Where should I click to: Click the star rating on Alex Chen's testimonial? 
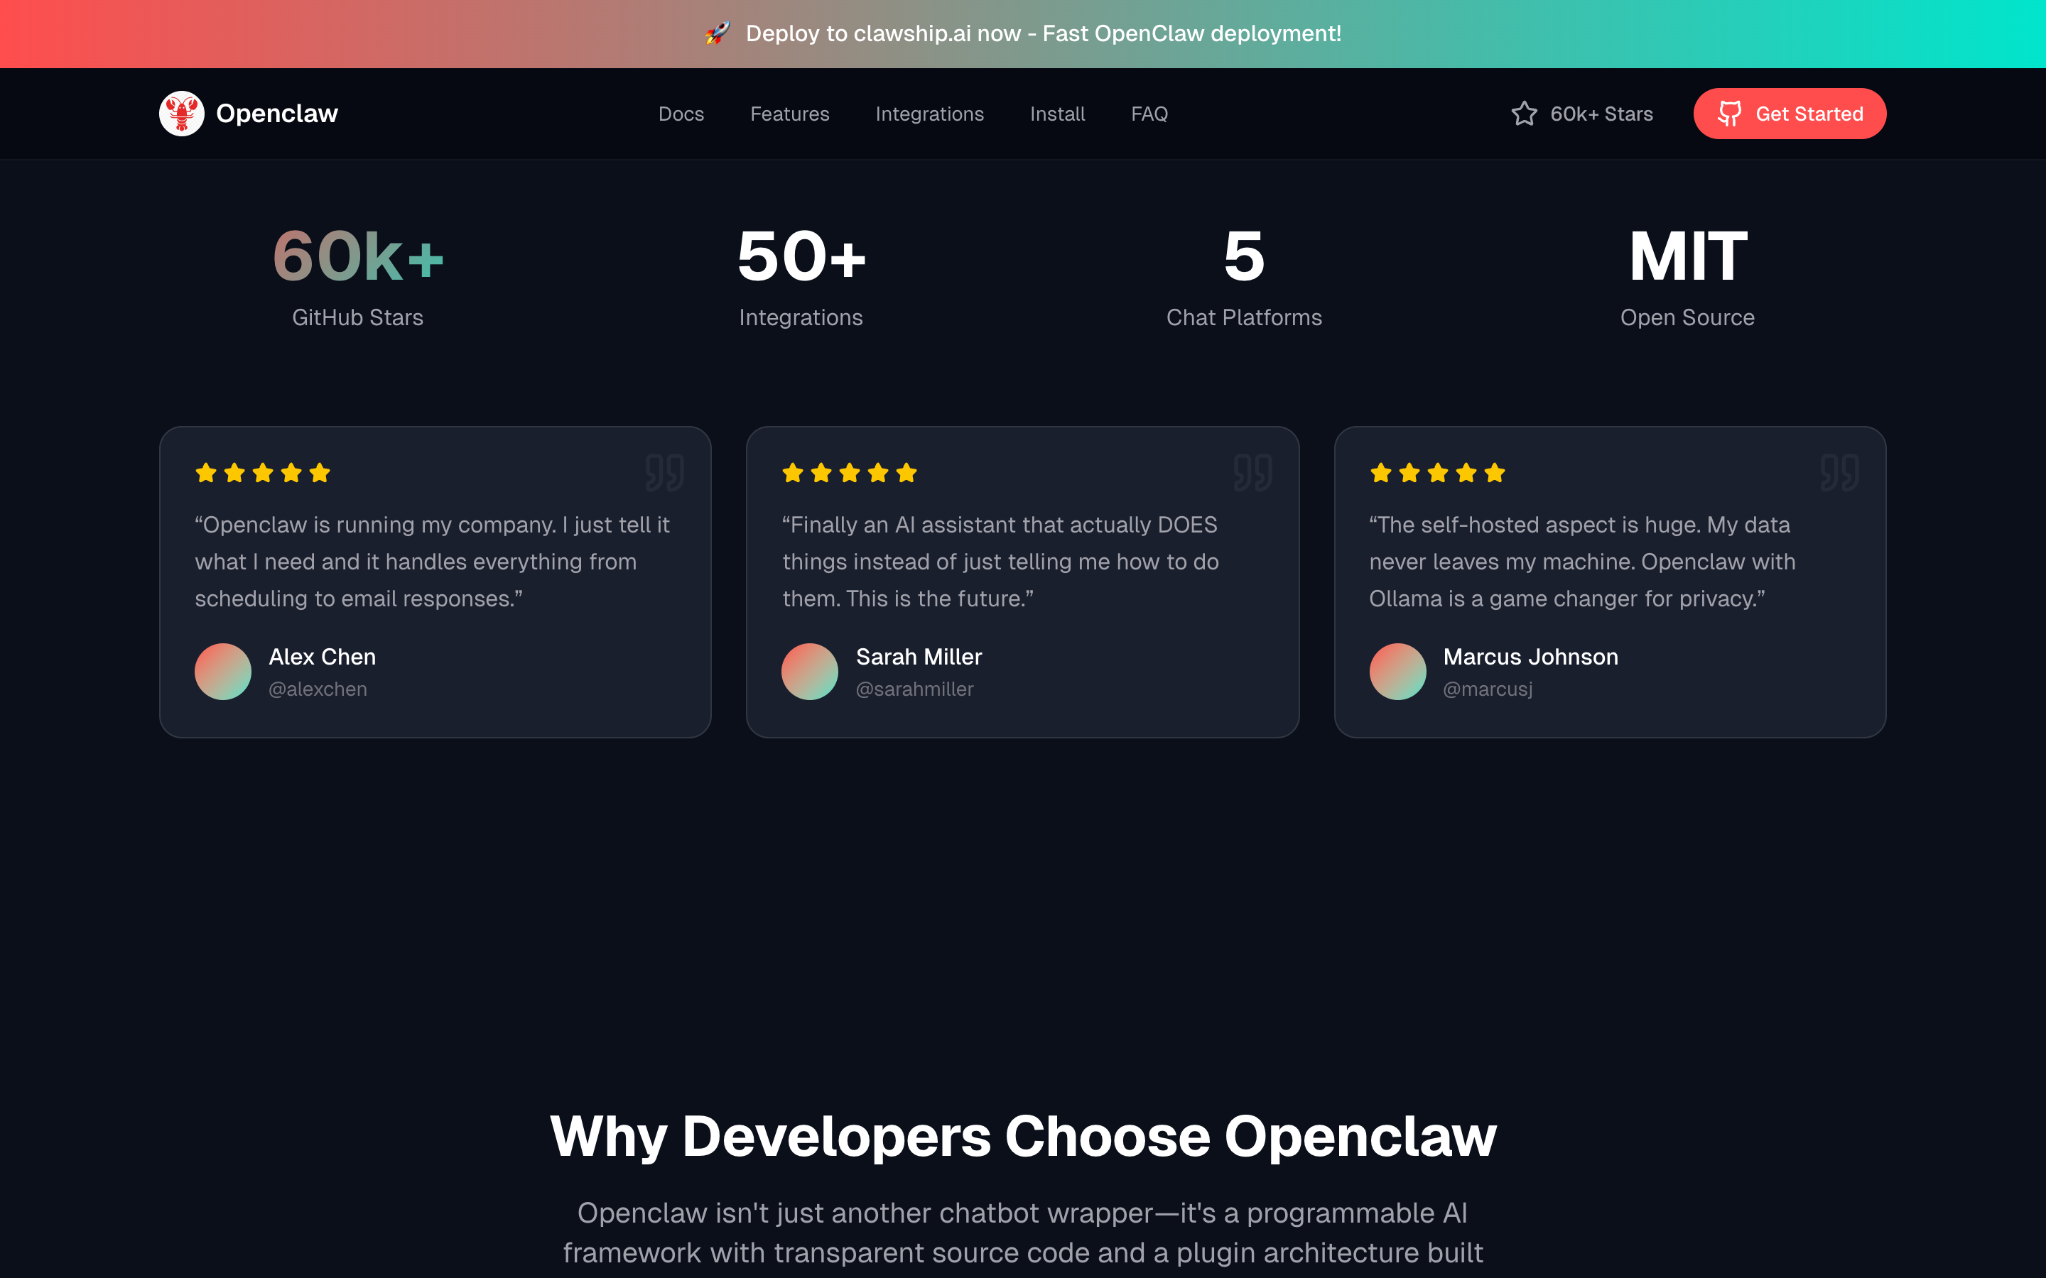click(263, 472)
